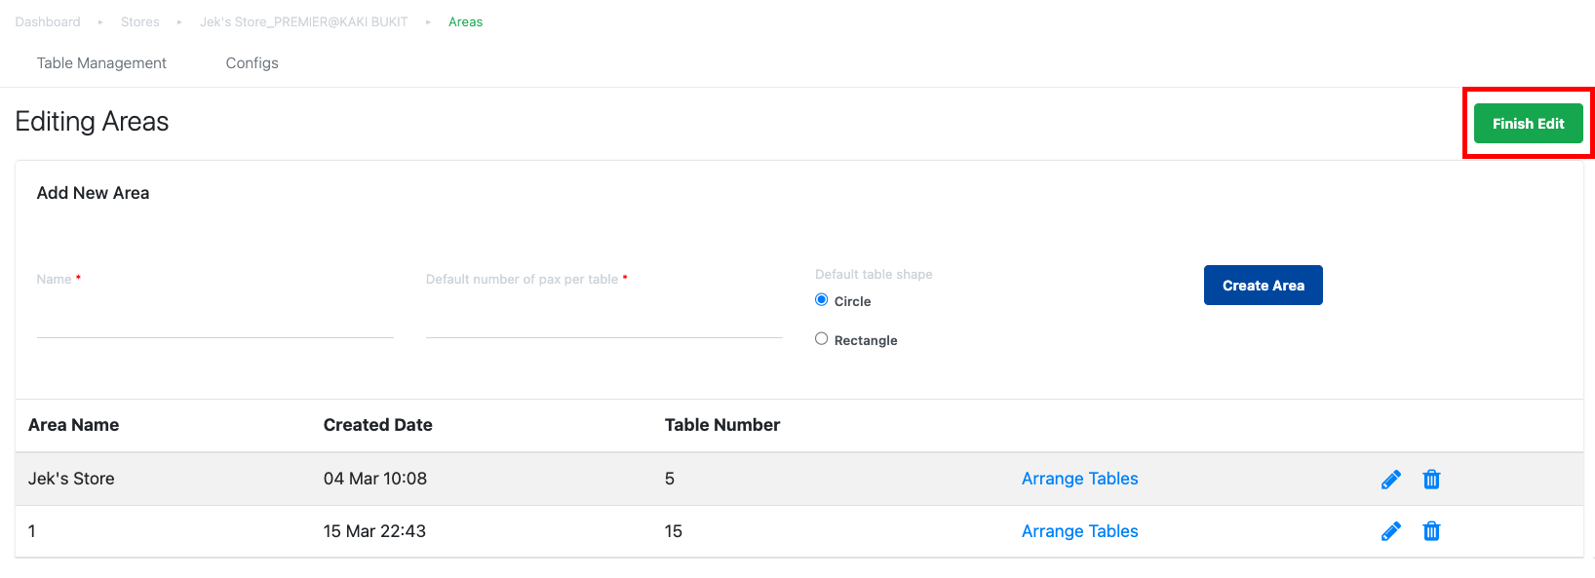Viewport: 1595px width, 578px height.
Task: Go to Stores breadcrumb
Action: [140, 21]
